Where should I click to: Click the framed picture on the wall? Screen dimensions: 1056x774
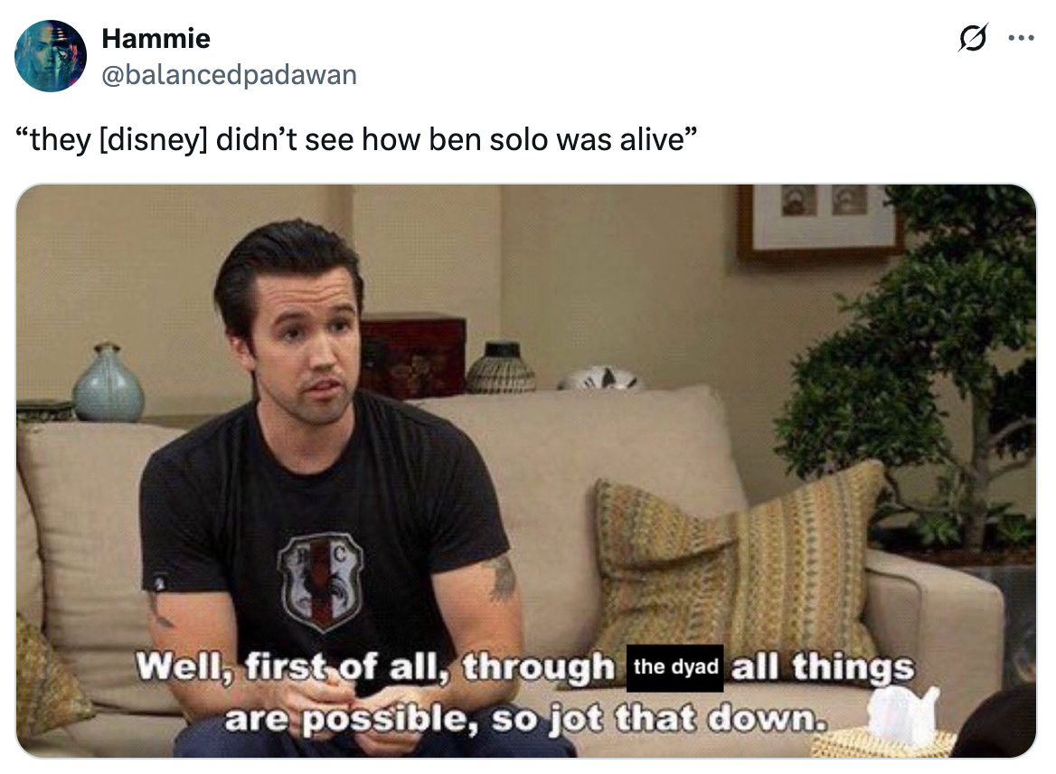pos(818,221)
